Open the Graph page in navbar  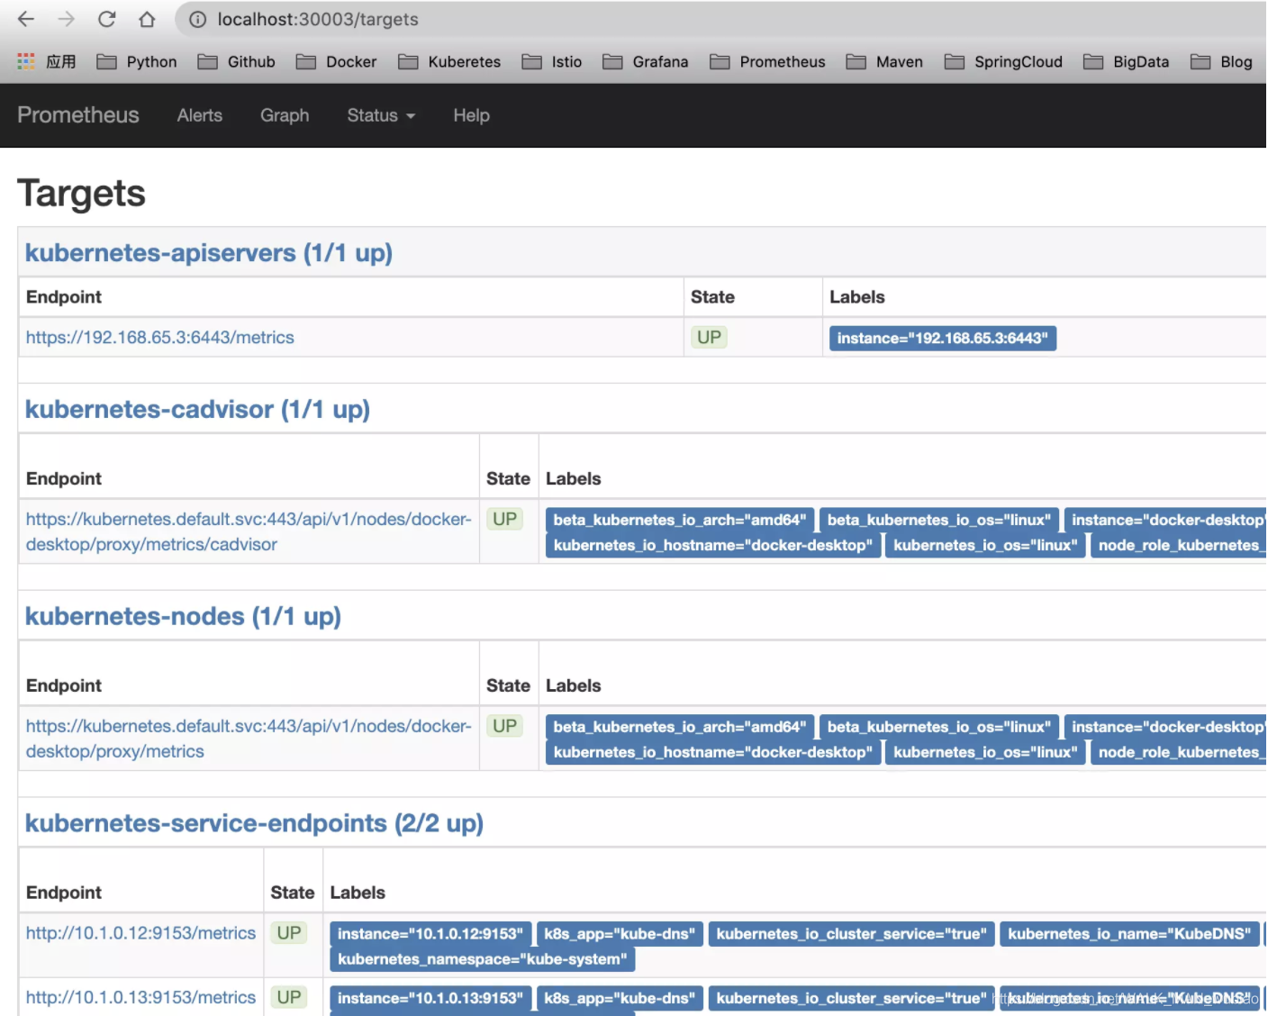coord(285,115)
